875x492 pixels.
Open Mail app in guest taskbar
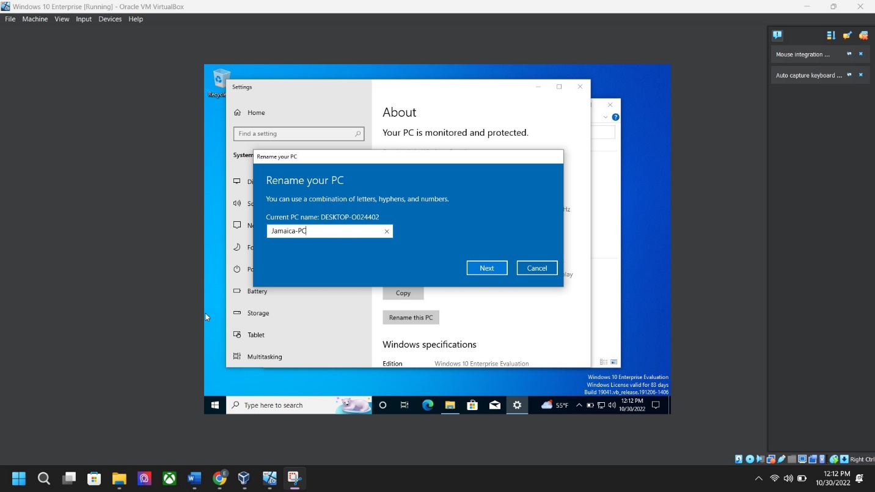coord(495,405)
